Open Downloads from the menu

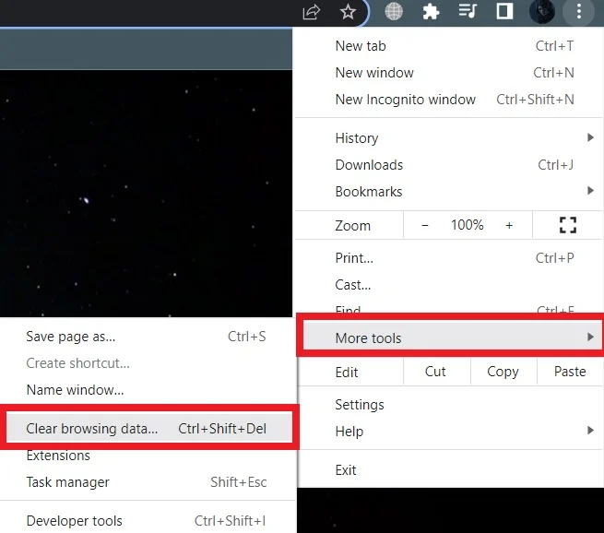(x=449, y=165)
